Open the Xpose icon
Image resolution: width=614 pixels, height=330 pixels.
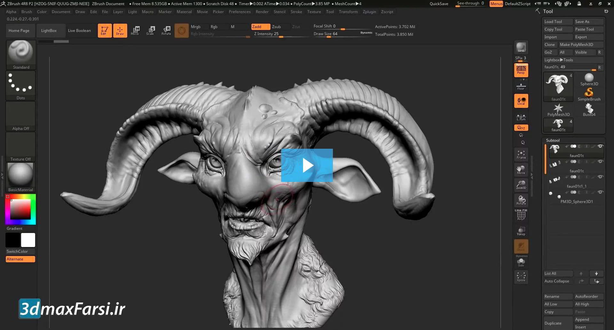point(521,276)
